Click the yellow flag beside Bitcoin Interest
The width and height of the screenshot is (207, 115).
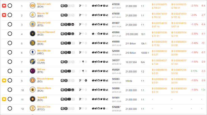(4, 80)
